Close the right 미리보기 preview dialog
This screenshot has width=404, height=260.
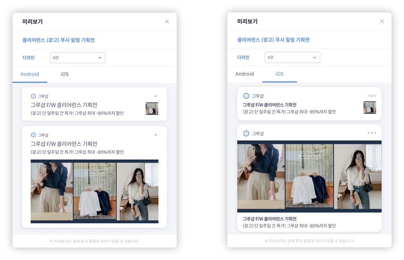382,22
